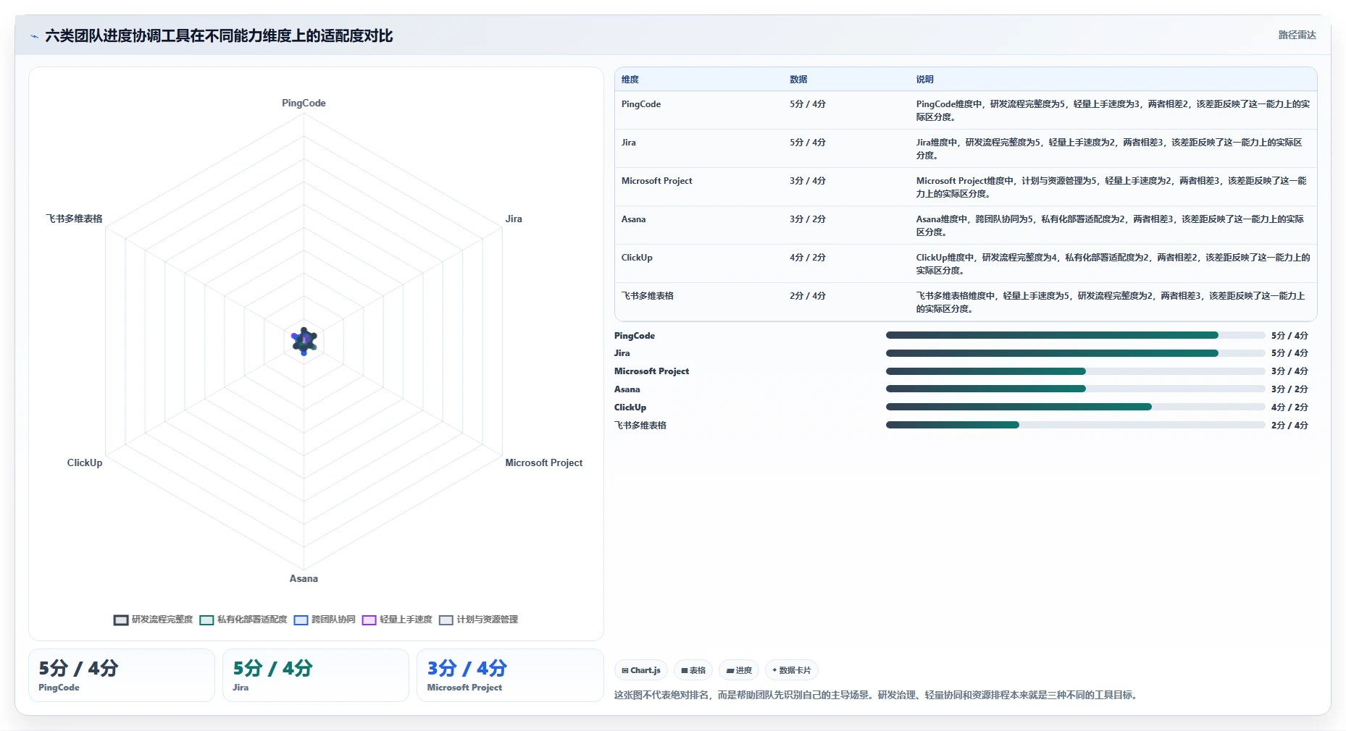Click the dashboard title 六类团队进度协调工具
This screenshot has width=1346, height=731.
[219, 36]
